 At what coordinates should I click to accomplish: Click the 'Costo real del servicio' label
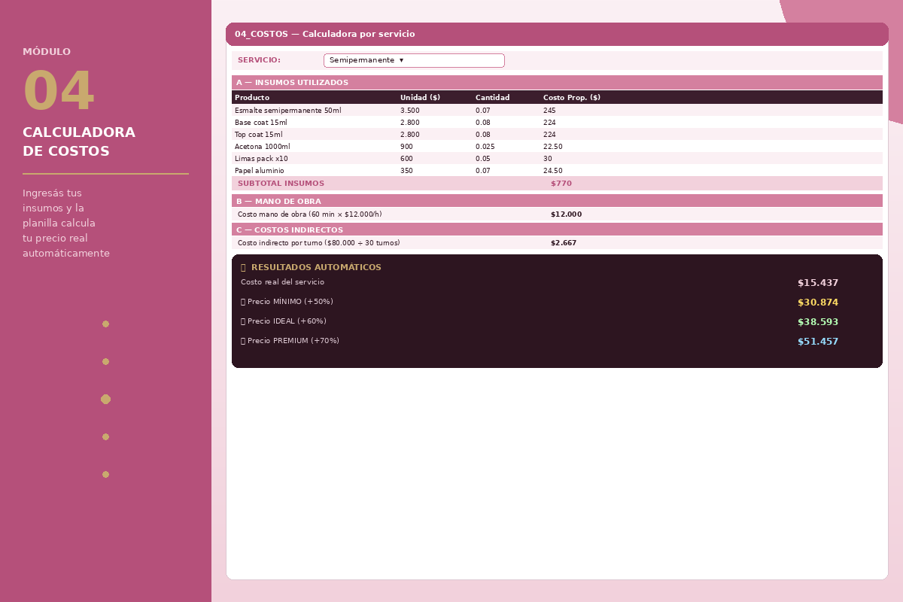coord(282,282)
